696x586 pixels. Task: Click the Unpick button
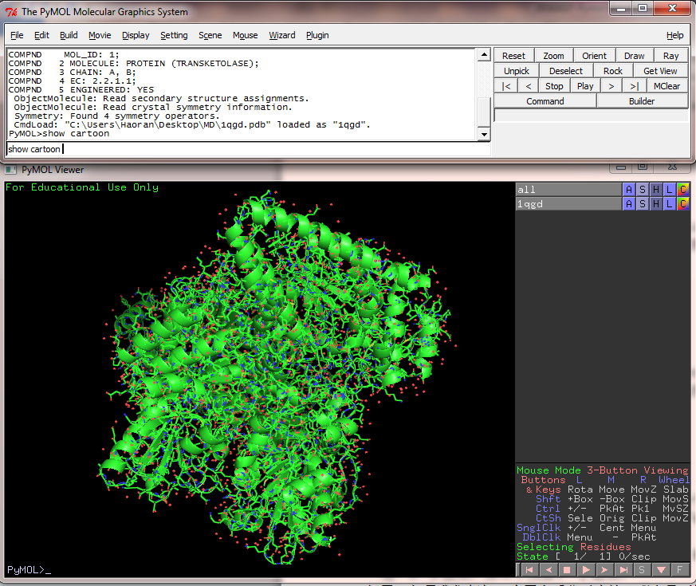point(517,71)
